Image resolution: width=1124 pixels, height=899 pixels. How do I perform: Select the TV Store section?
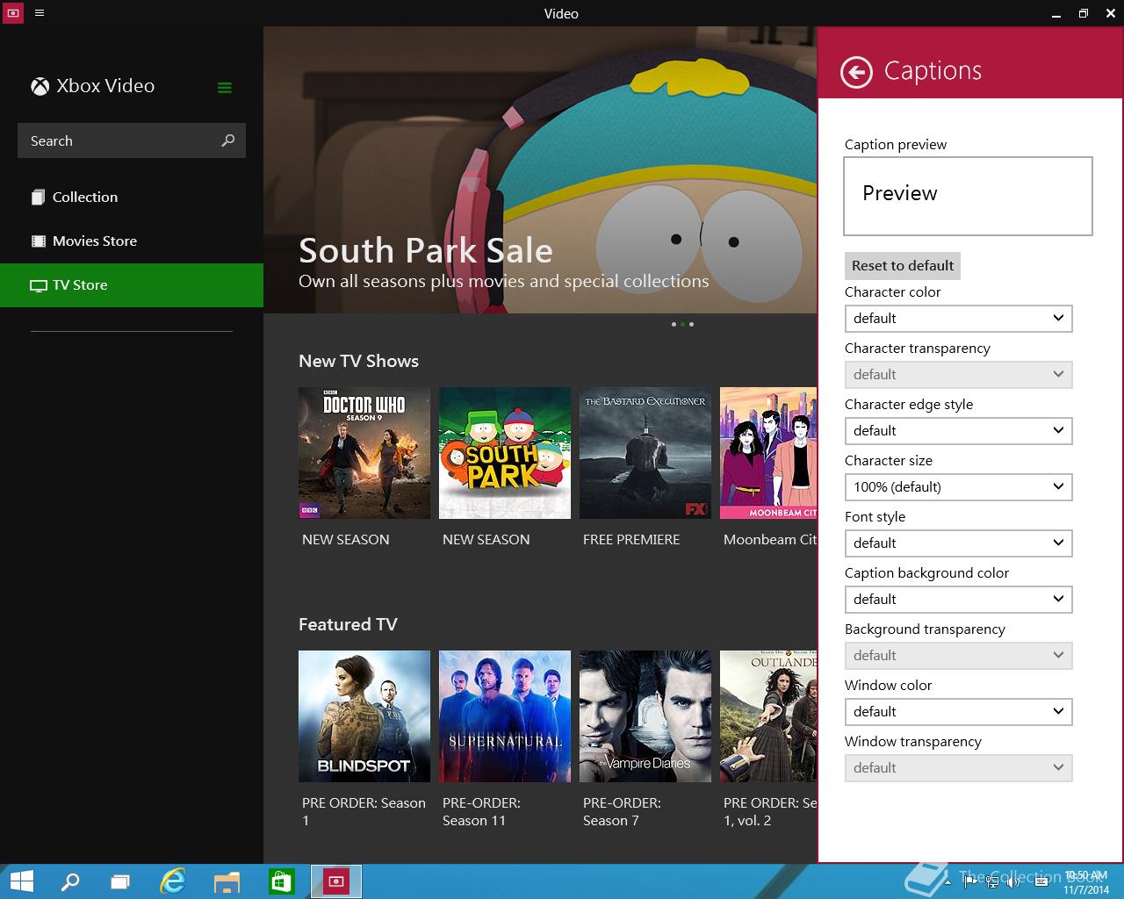132,284
